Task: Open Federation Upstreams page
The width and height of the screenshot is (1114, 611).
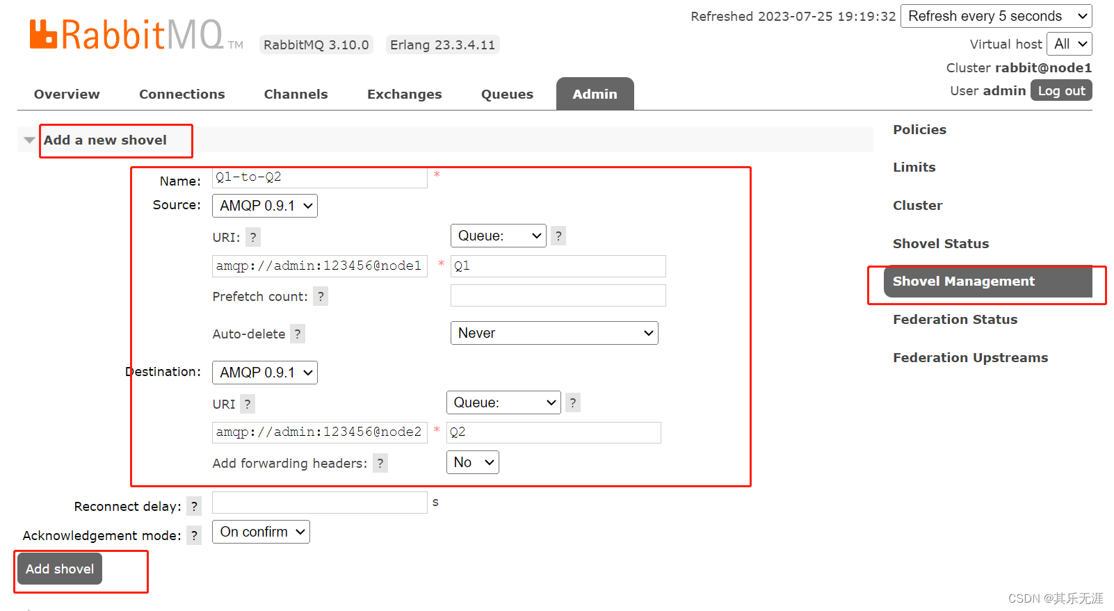Action: (970, 358)
